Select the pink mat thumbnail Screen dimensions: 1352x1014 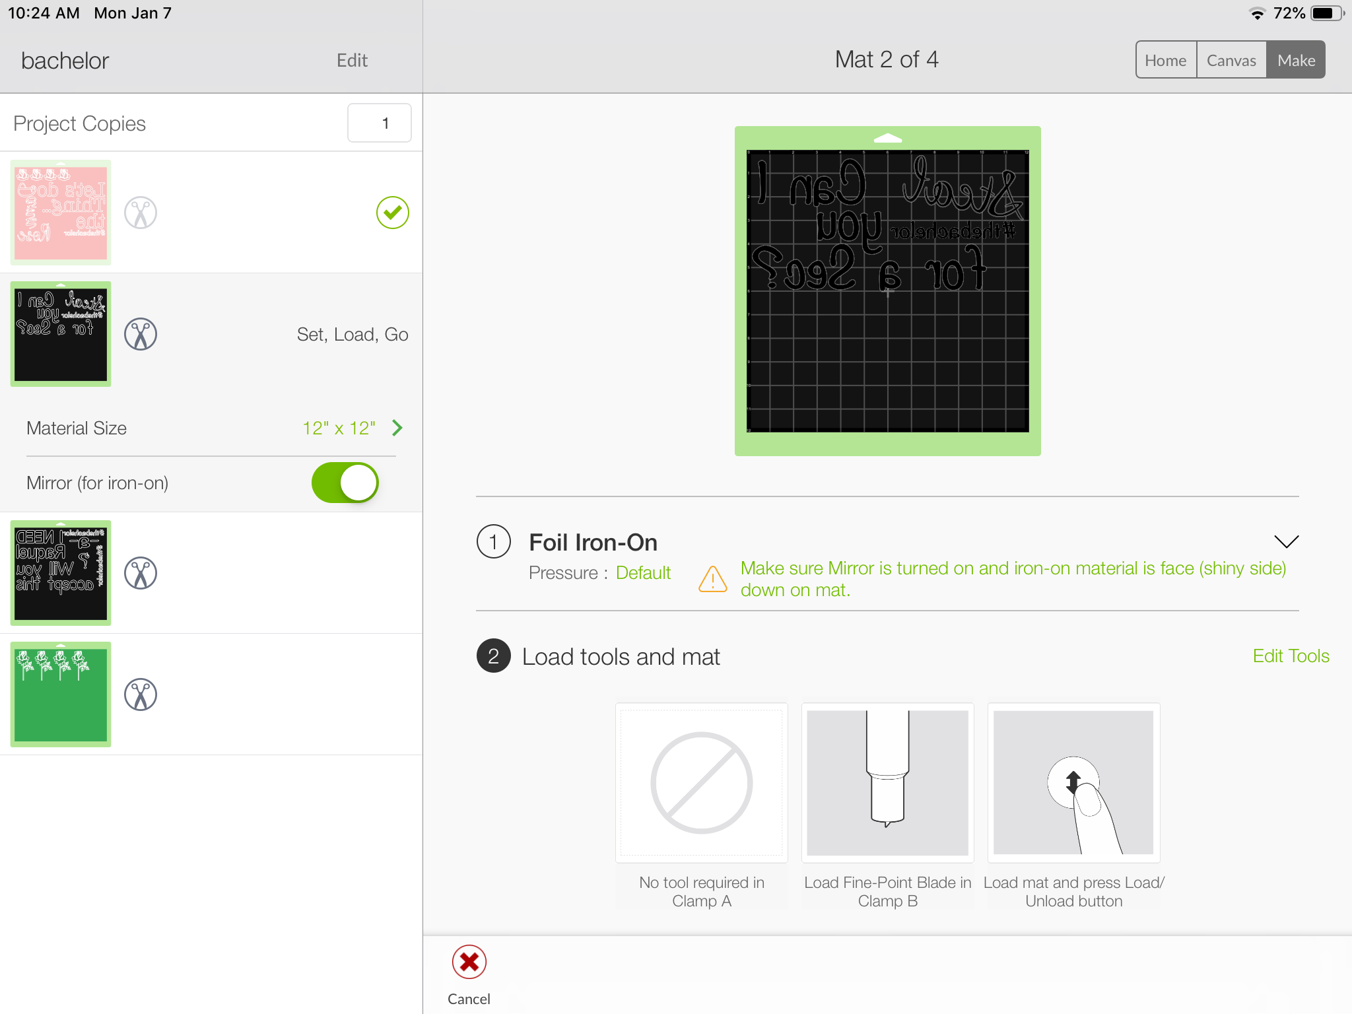[x=61, y=213]
